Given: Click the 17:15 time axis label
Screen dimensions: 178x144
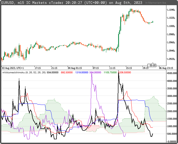Looking at the screenshot, I should (x=38, y=68).
